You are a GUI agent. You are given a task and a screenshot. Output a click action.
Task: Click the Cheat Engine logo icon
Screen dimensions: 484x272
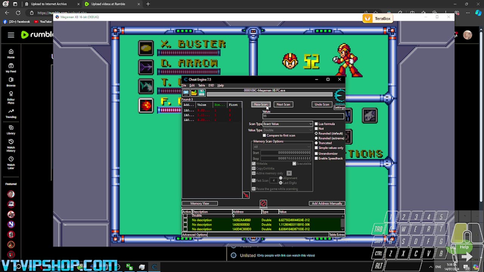(x=340, y=96)
